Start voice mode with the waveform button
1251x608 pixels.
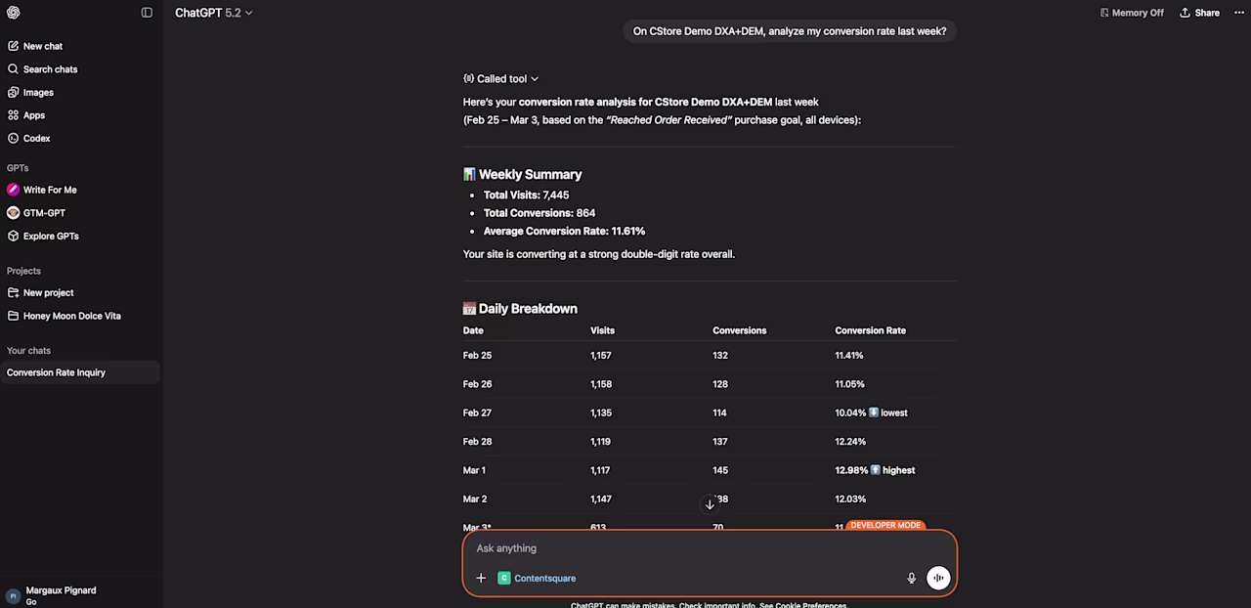(938, 578)
